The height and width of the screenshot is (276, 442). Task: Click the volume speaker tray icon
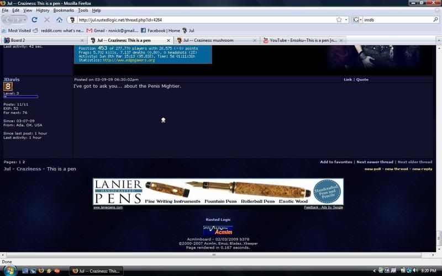[415, 271]
